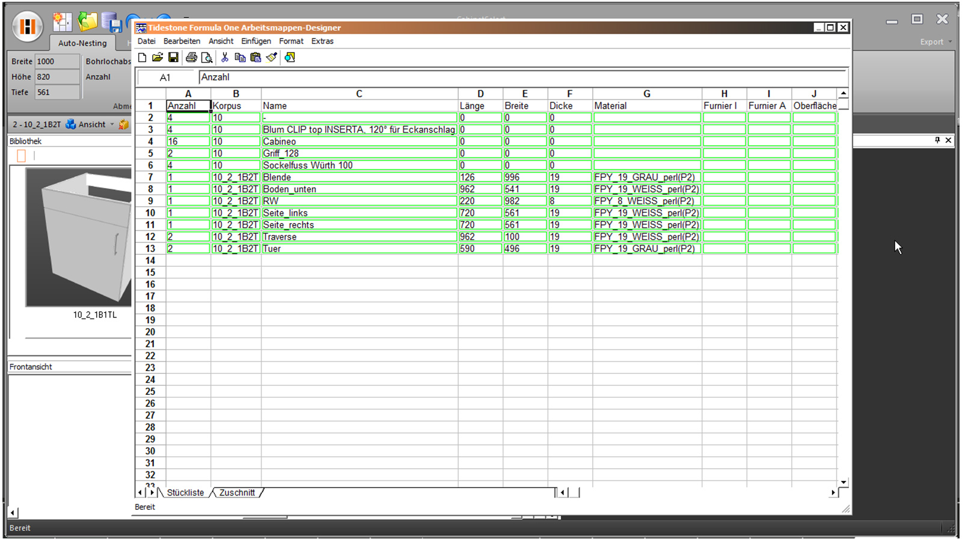The width and height of the screenshot is (962, 541).
Task: Open the Bearbeiten menu
Action: [182, 41]
